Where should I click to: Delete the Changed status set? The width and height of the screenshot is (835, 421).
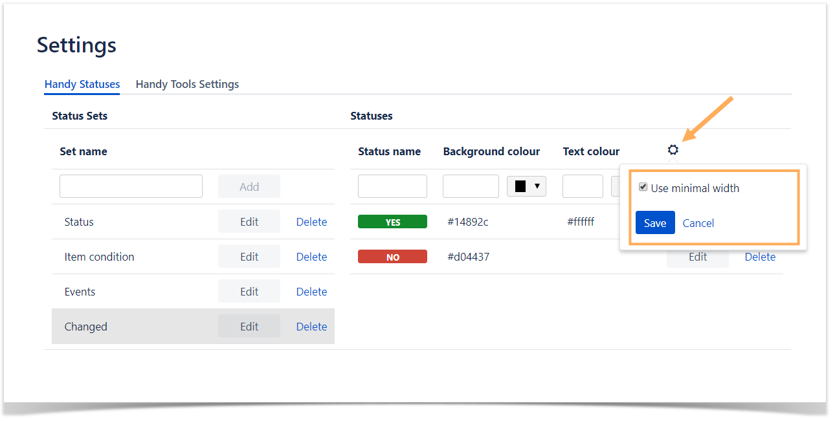pyautogui.click(x=311, y=327)
